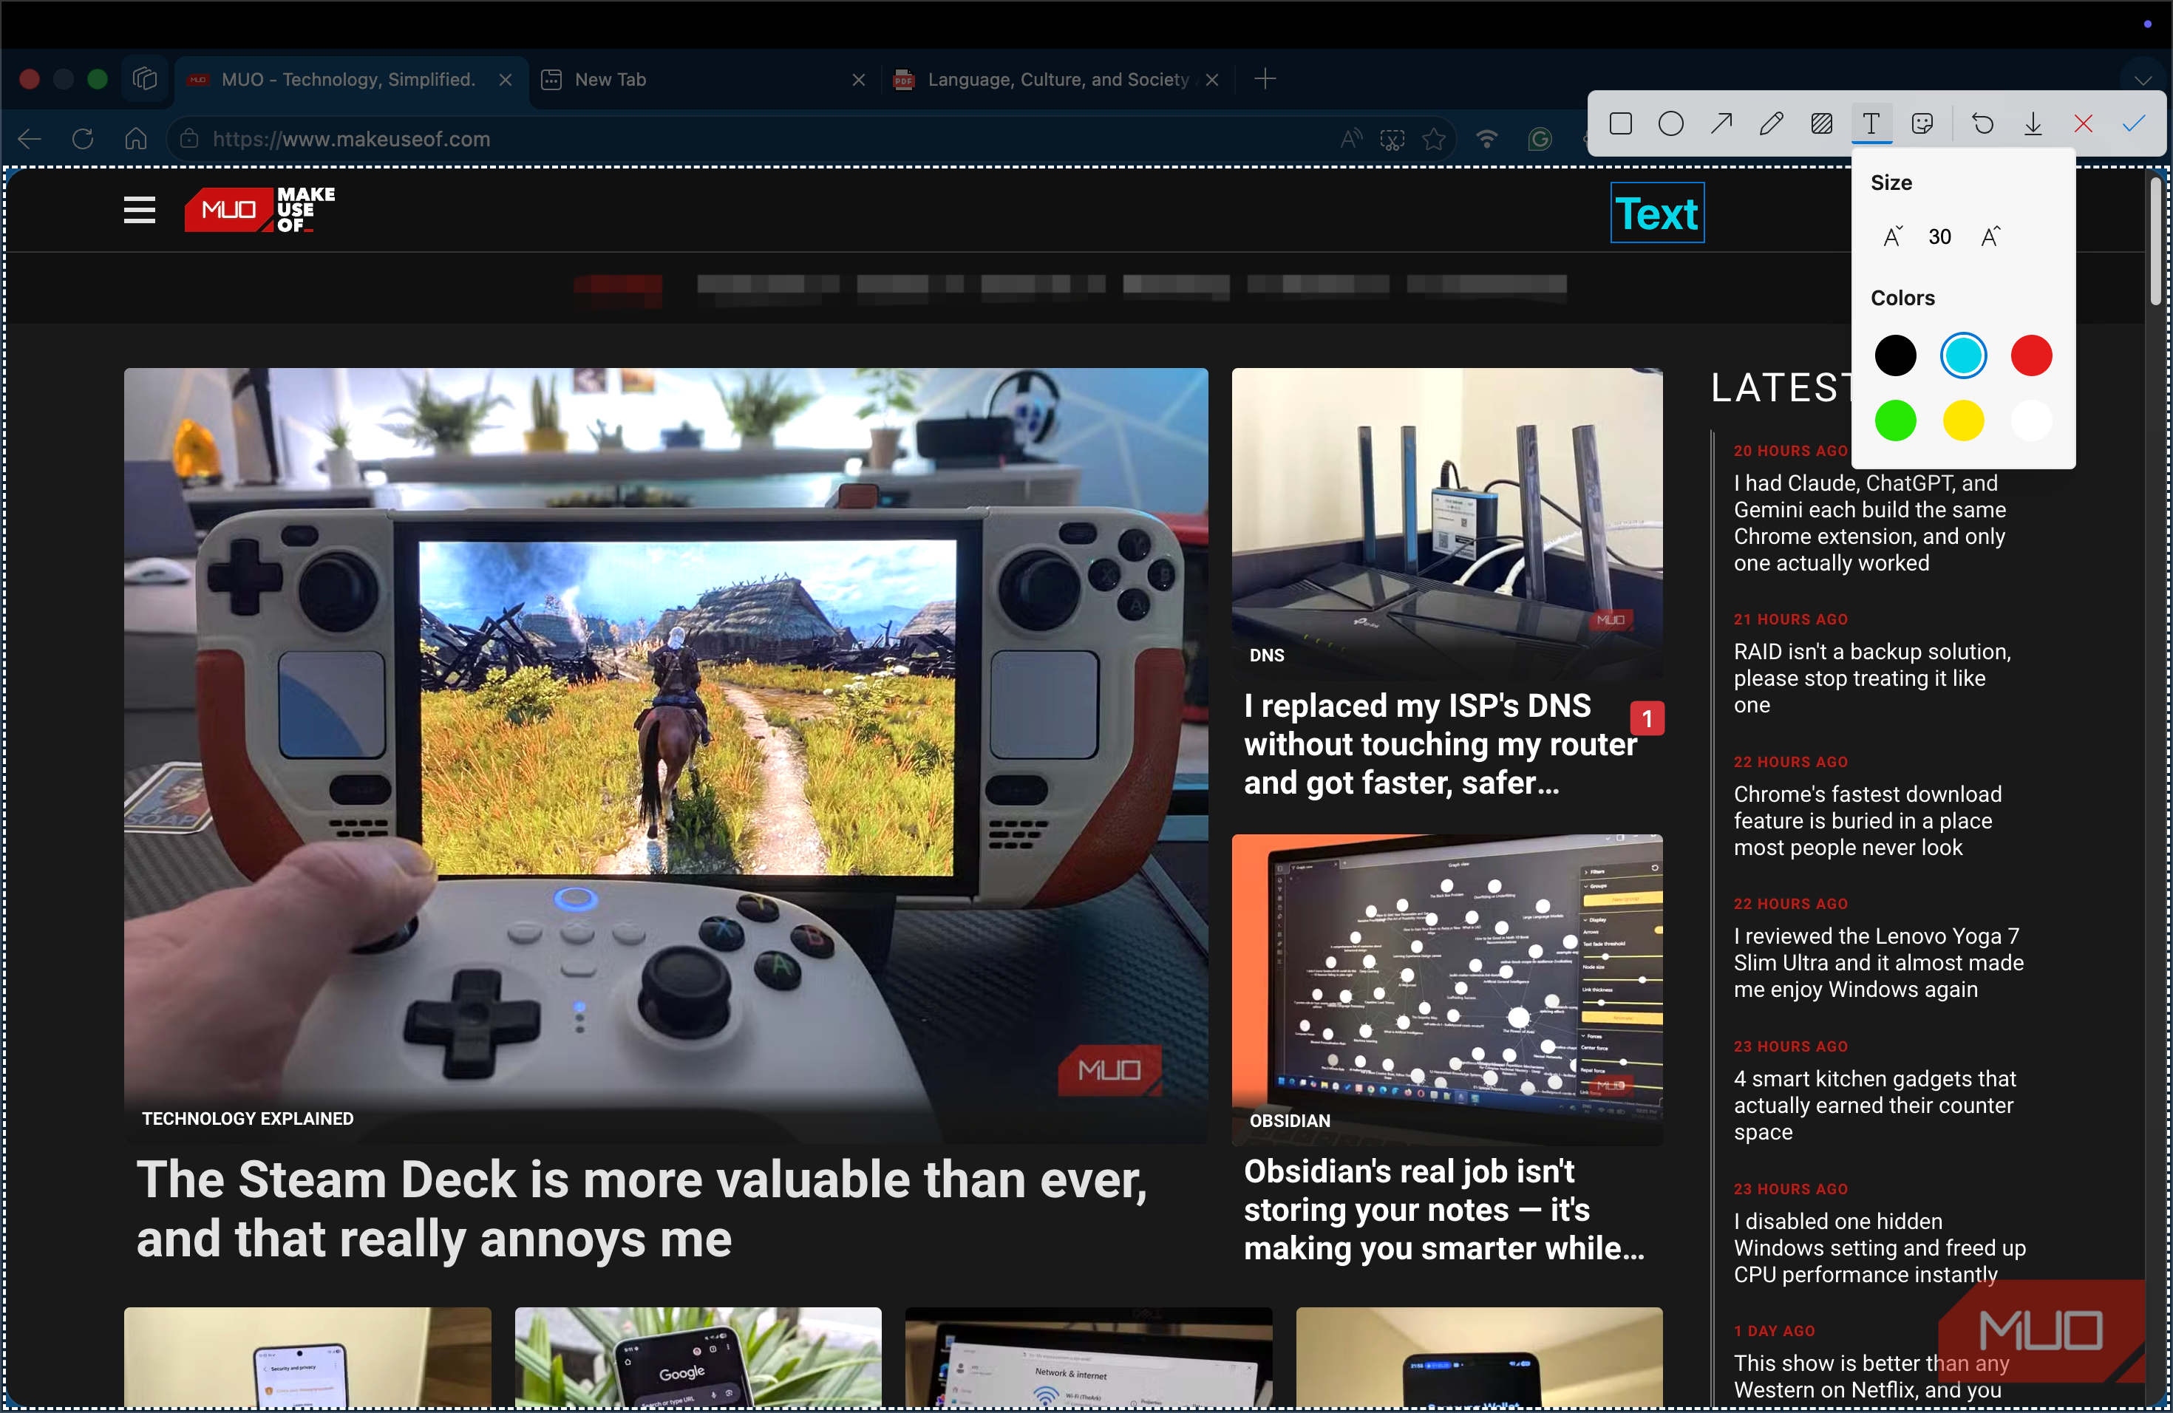
Task: Open the sticker tool
Action: coord(1922,123)
